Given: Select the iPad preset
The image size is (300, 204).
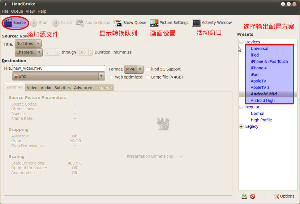Looking at the screenshot, I should pos(255,75).
